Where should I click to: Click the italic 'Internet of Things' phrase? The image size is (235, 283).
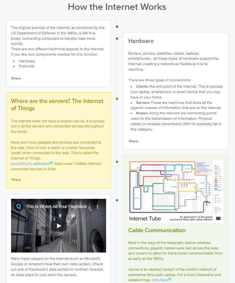[26, 158]
